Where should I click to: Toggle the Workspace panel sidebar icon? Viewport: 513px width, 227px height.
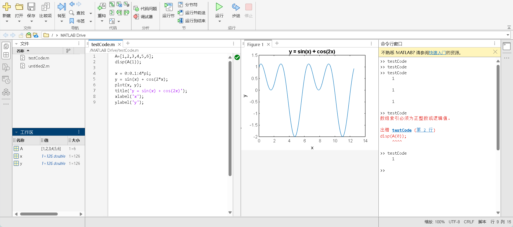point(6,55)
